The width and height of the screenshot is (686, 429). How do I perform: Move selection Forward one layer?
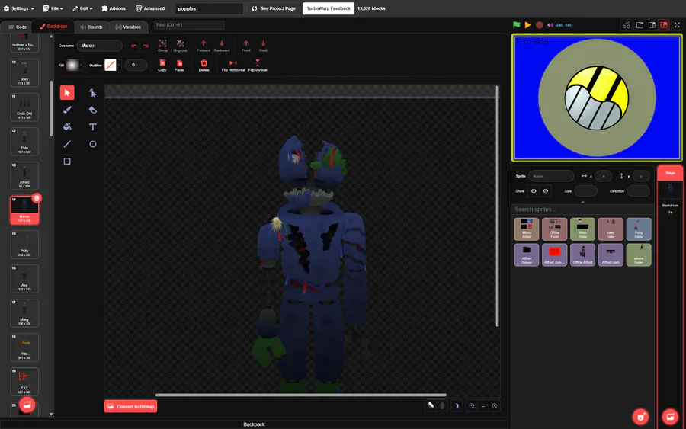(x=204, y=46)
